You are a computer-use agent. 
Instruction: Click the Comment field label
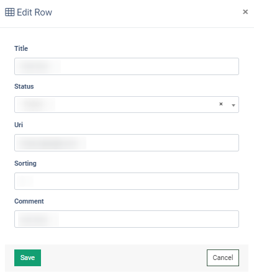tap(29, 201)
